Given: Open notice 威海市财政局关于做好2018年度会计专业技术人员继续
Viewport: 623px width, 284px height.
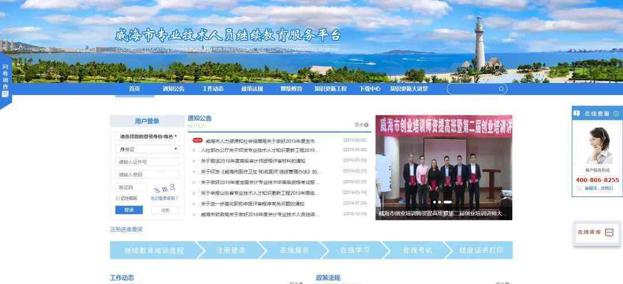Looking at the screenshot, I should pyautogui.click(x=260, y=215).
